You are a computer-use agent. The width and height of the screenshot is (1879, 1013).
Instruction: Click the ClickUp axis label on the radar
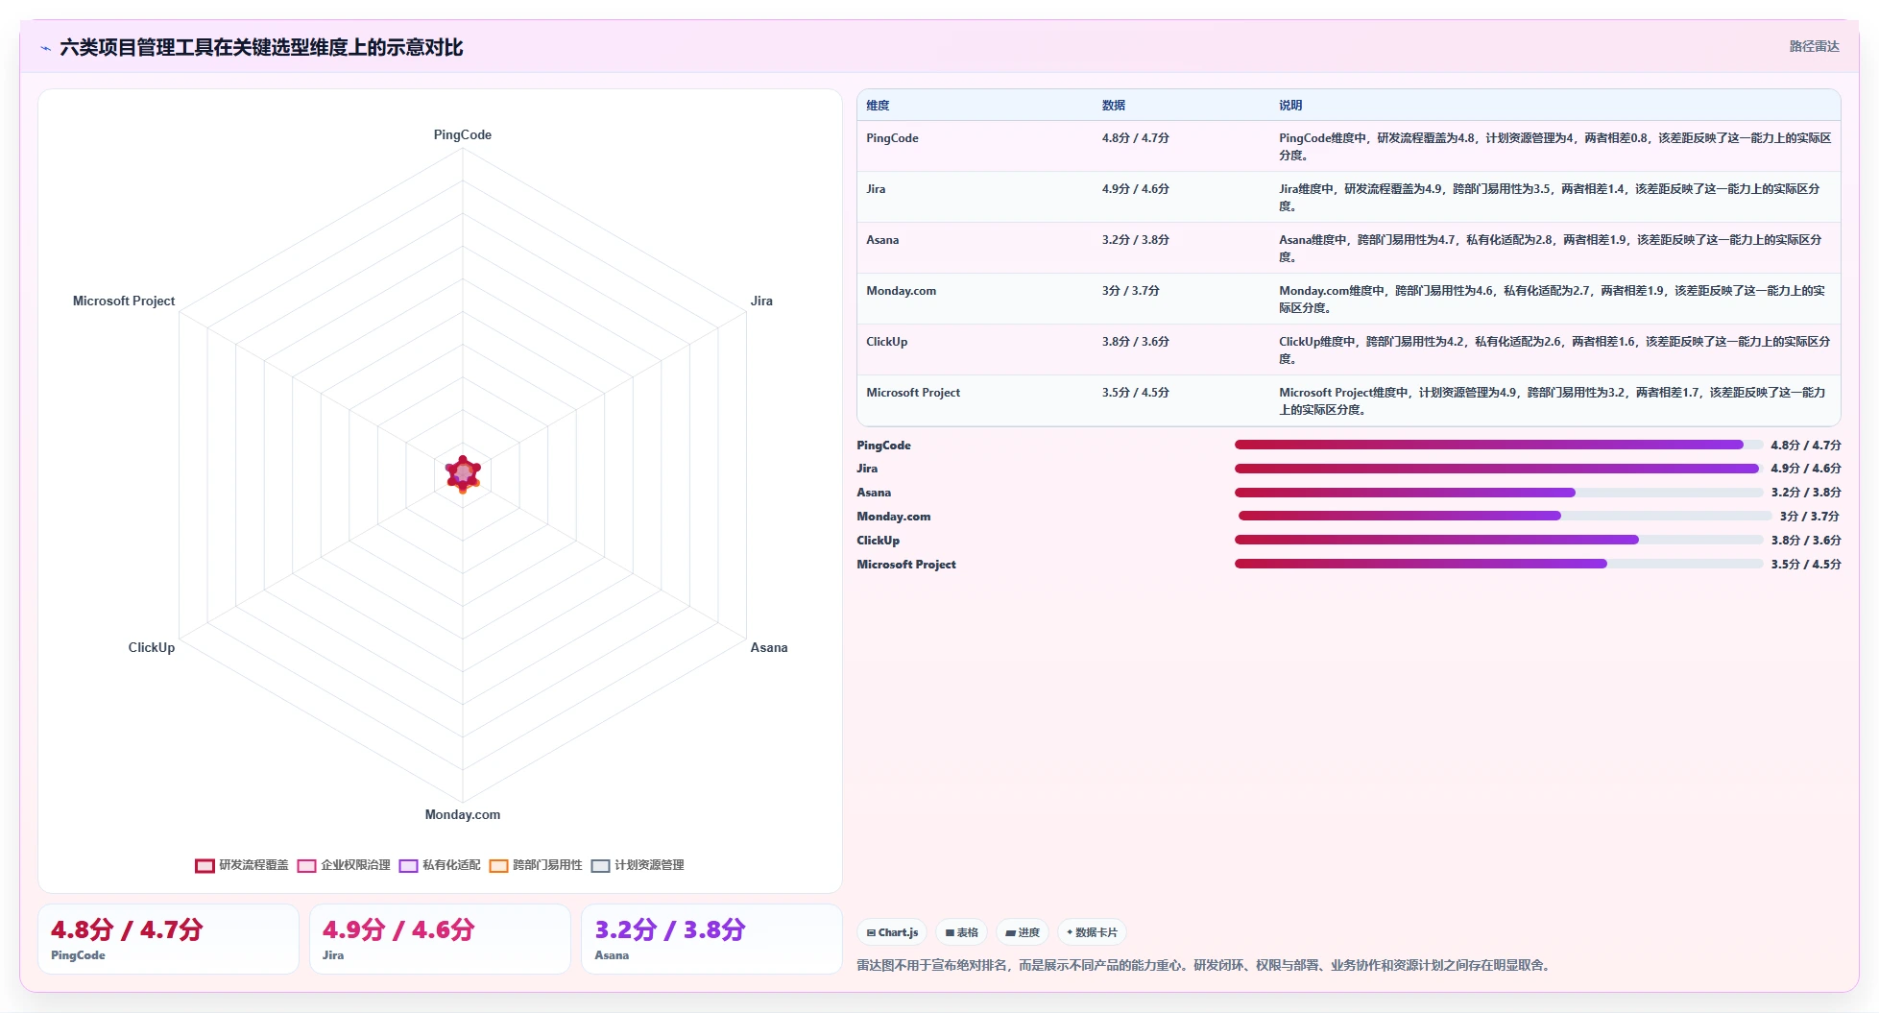point(152,648)
